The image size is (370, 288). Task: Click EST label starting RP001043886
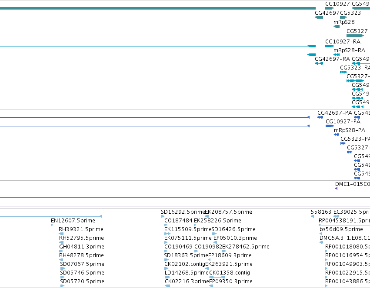[347, 281]
